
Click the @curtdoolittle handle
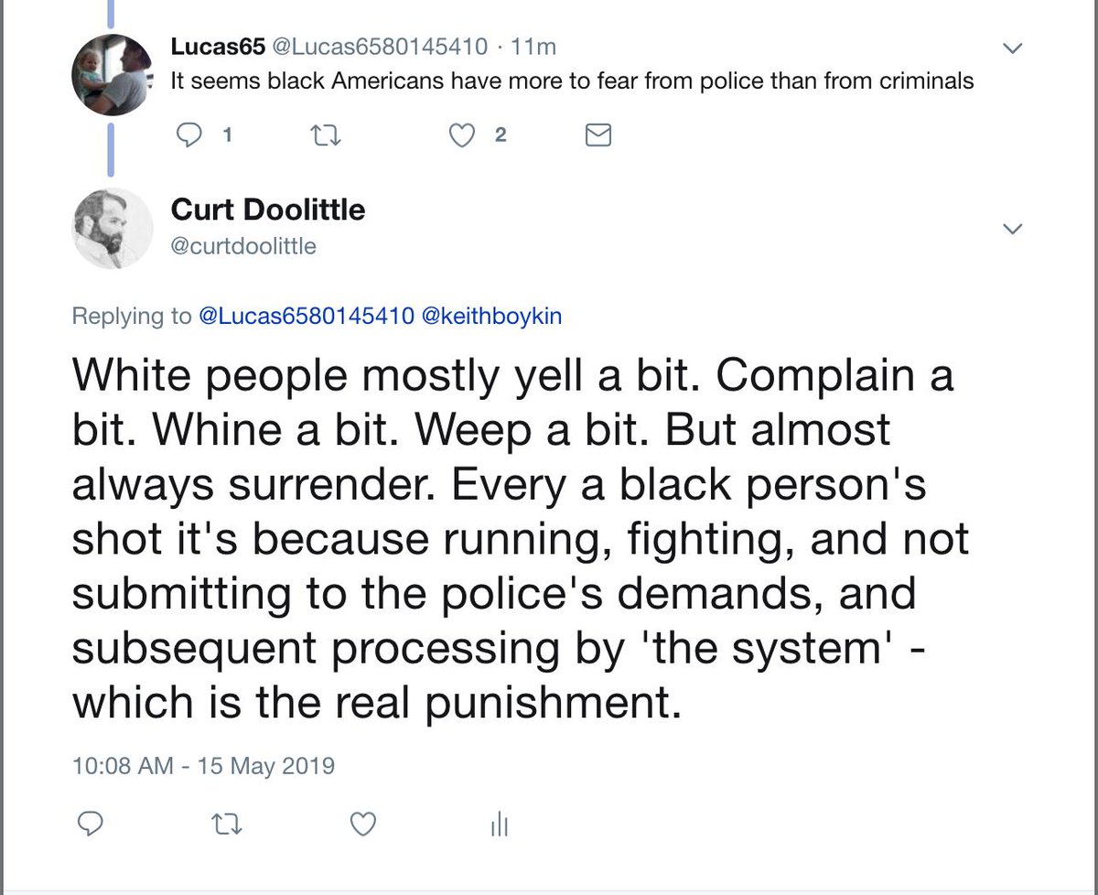(243, 246)
